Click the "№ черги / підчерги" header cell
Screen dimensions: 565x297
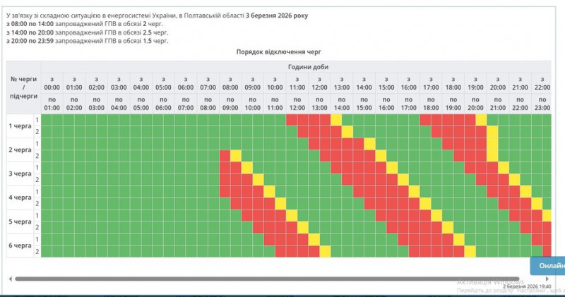tap(23, 89)
